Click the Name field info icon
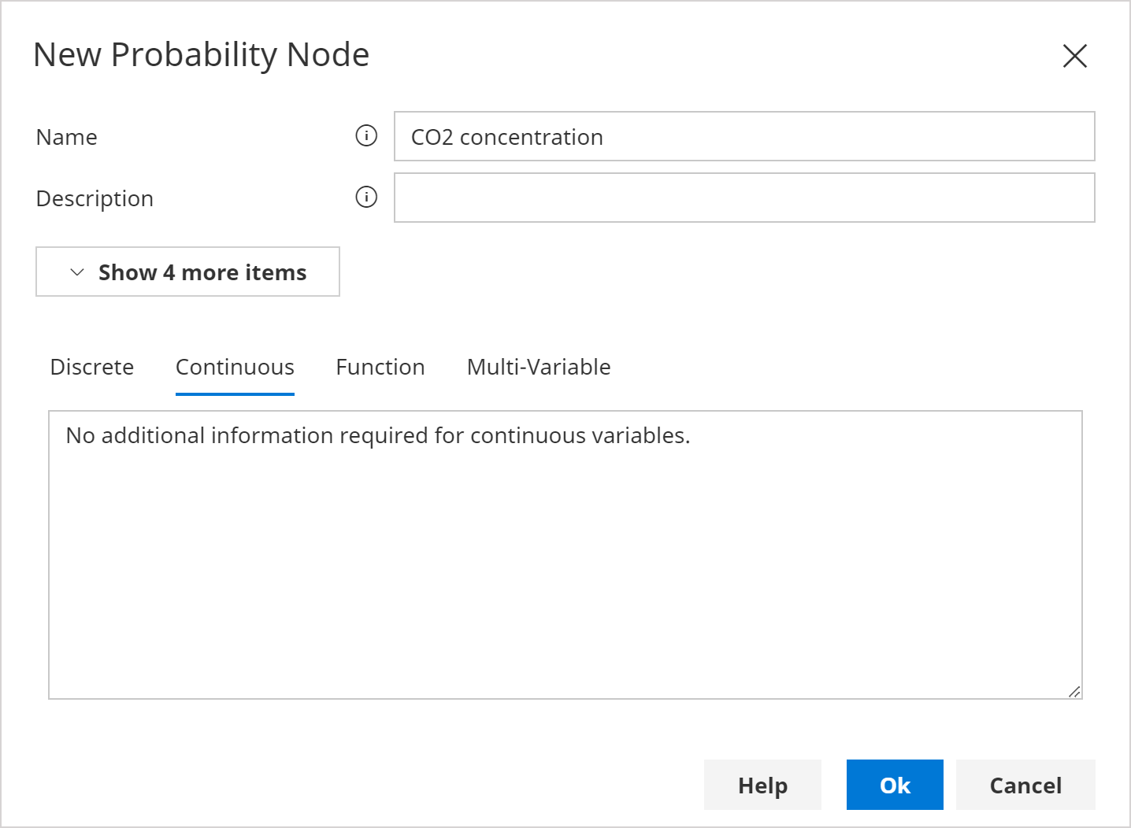Viewport: 1131px width, 828px height. click(x=365, y=135)
